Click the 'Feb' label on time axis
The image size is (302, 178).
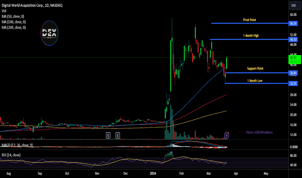[181, 173]
